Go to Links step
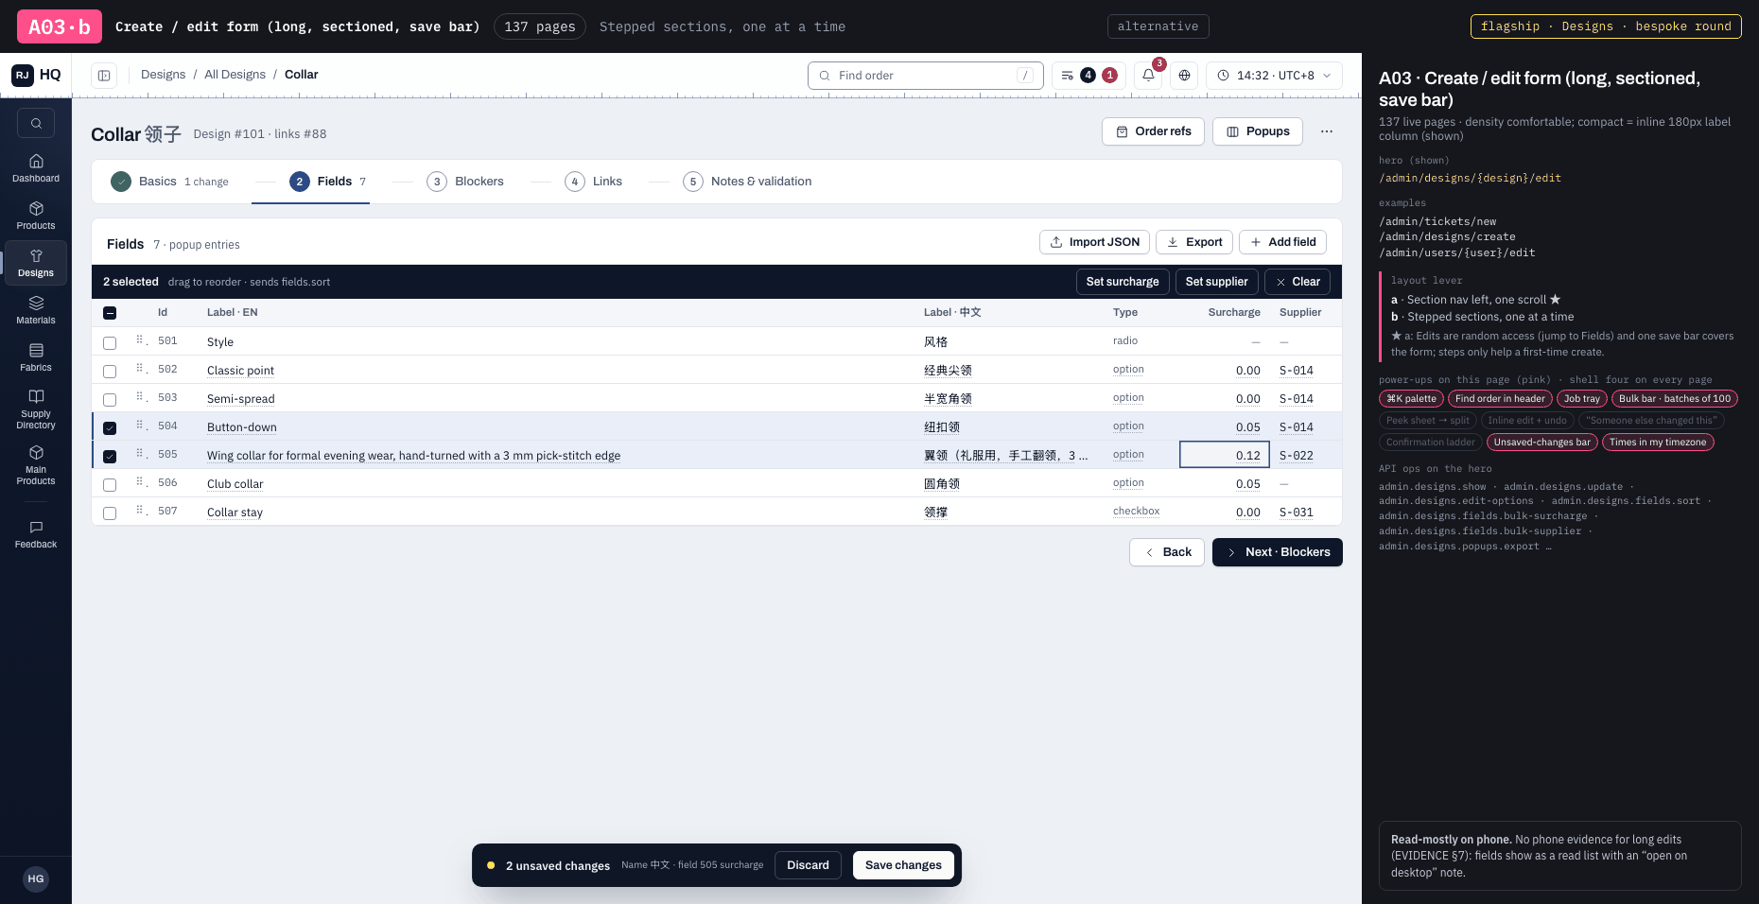The image size is (1759, 904). 594,182
